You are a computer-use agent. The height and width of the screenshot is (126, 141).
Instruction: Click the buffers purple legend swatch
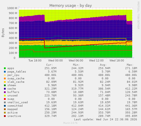coord(5,92)
